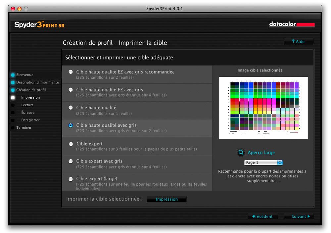This screenshot has height=233, width=331.
Task: Click the Spyder3Print SR logo
Action: pyautogui.click(x=39, y=25)
